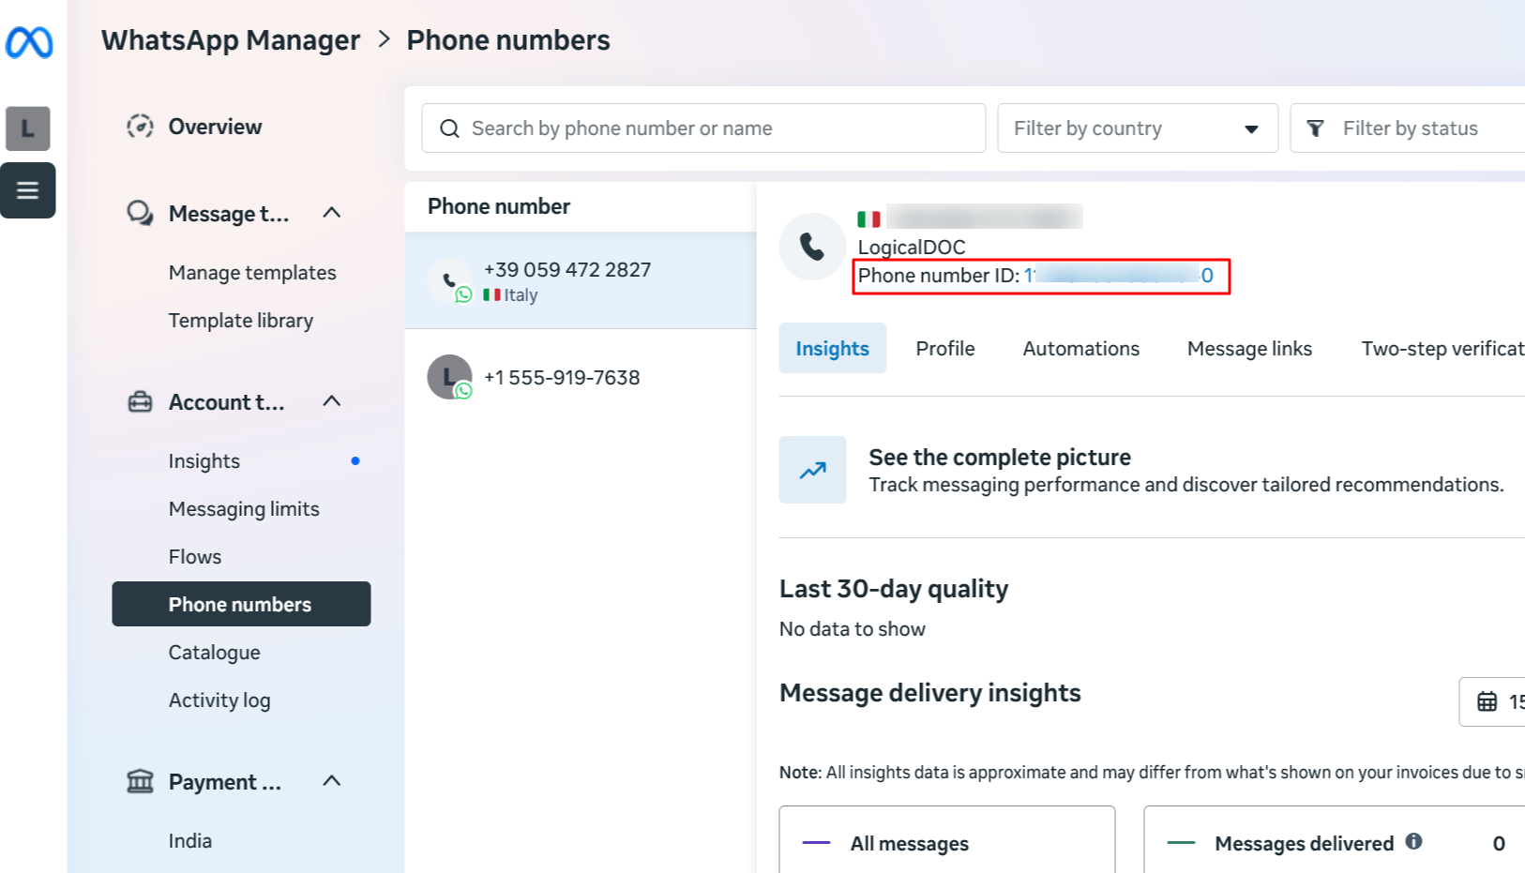Open Manage templates

pos(252,273)
